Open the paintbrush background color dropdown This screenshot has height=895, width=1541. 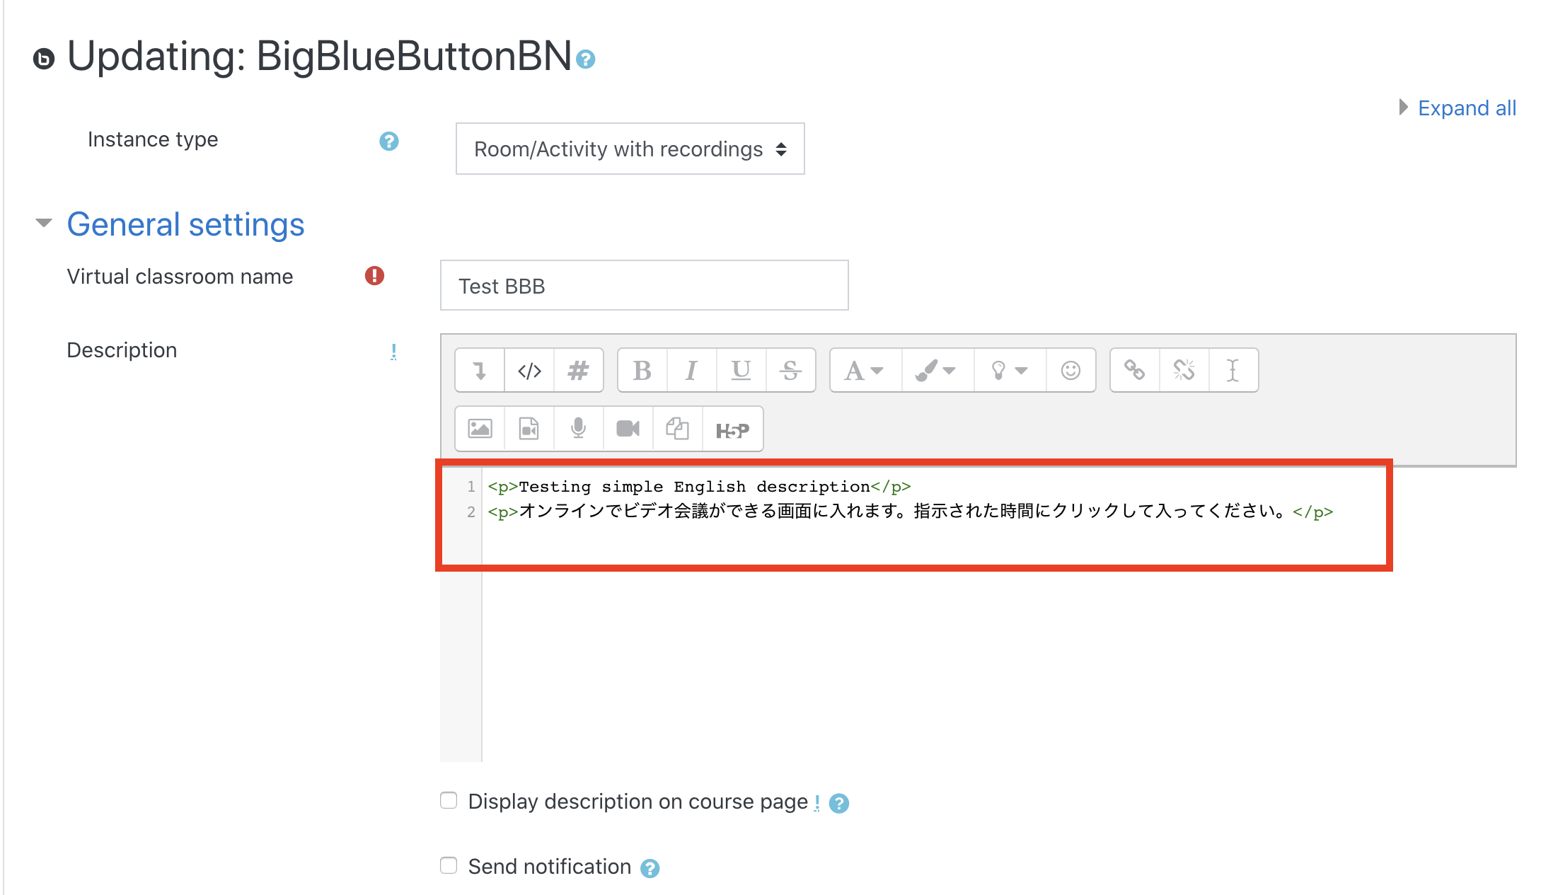tap(938, 370)
